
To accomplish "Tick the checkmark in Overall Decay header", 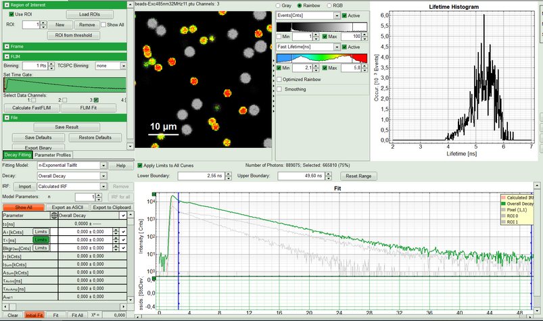I will point(122,216).
